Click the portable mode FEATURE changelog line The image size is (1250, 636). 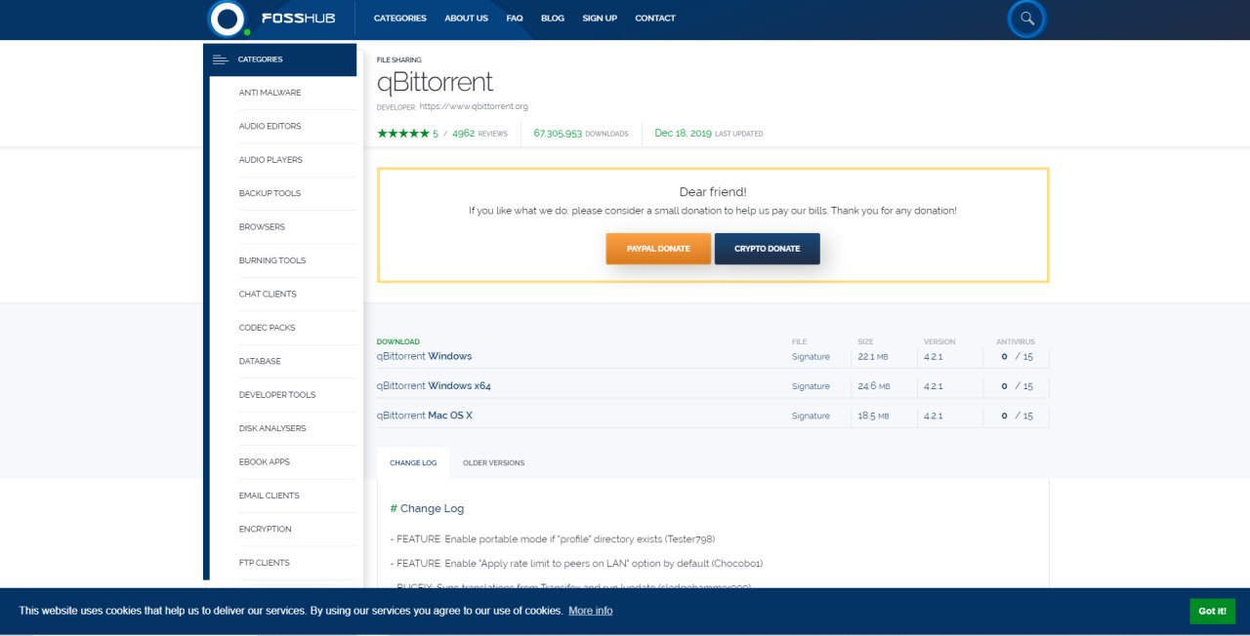click(x=553, y=539)
